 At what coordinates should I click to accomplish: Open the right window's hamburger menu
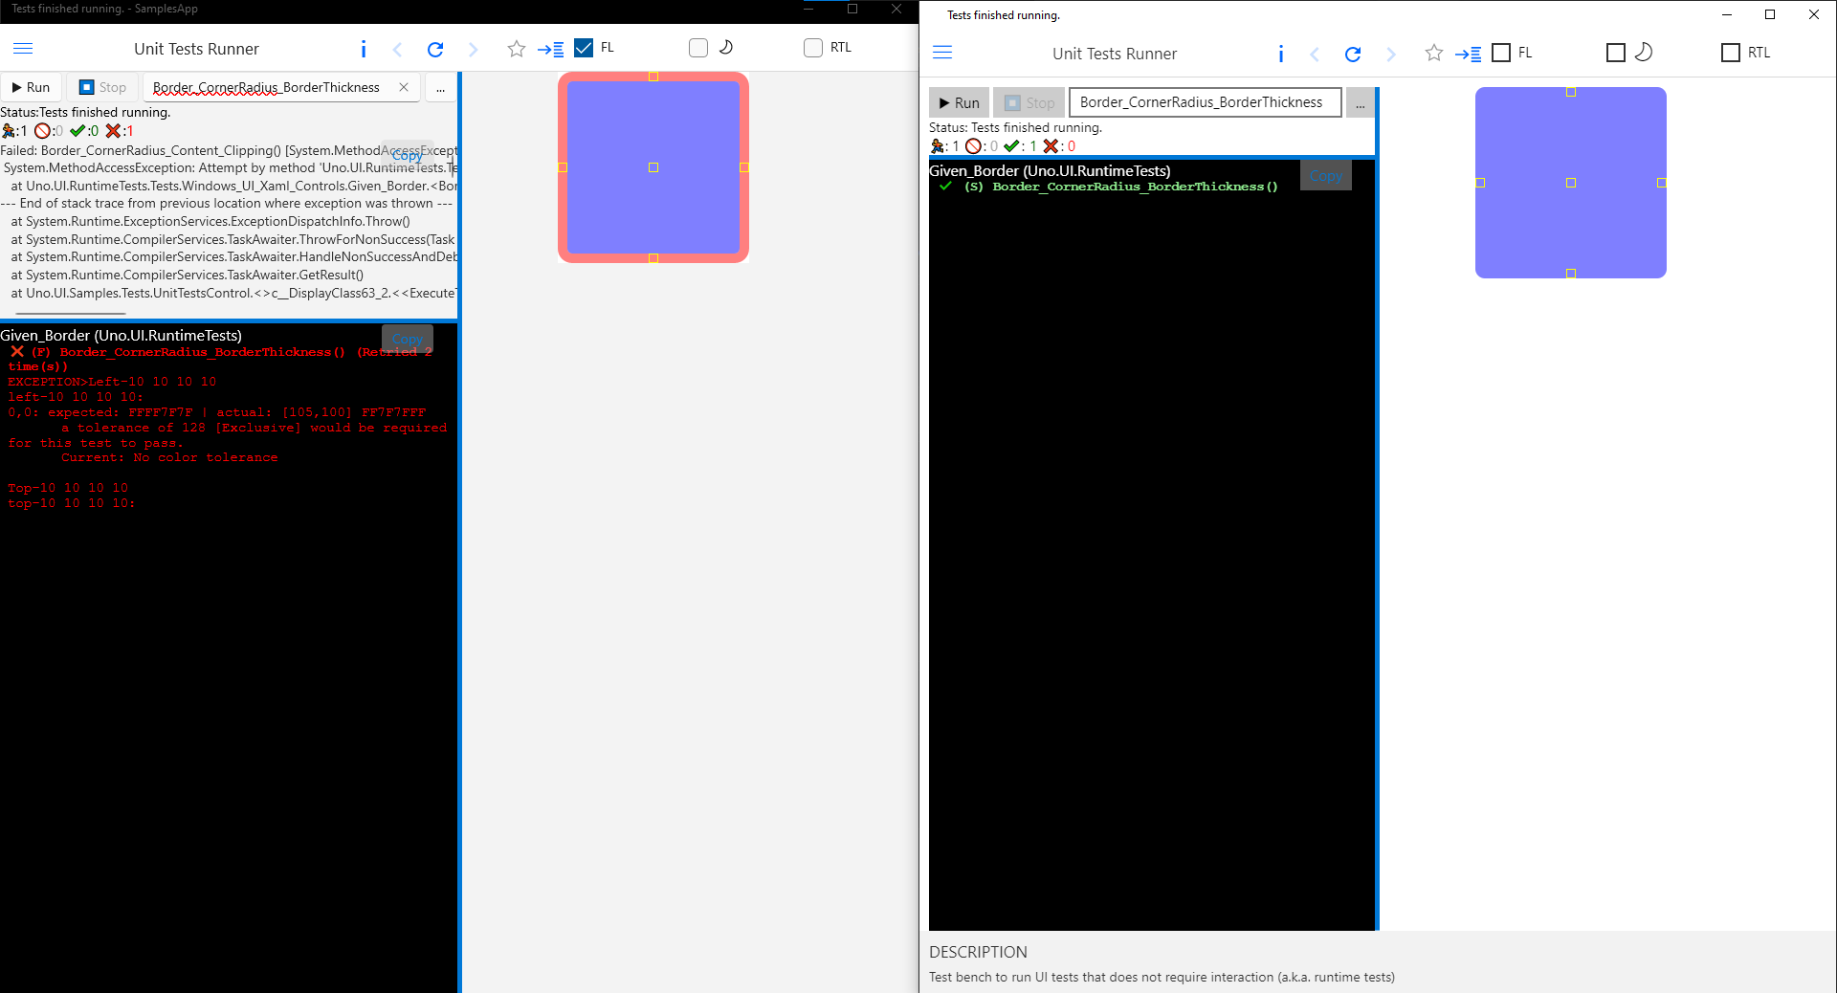(941, 53)
